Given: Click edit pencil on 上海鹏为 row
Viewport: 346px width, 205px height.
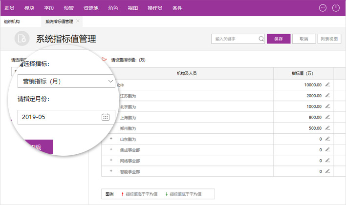Looking at the screenshot, I should 328,117.
